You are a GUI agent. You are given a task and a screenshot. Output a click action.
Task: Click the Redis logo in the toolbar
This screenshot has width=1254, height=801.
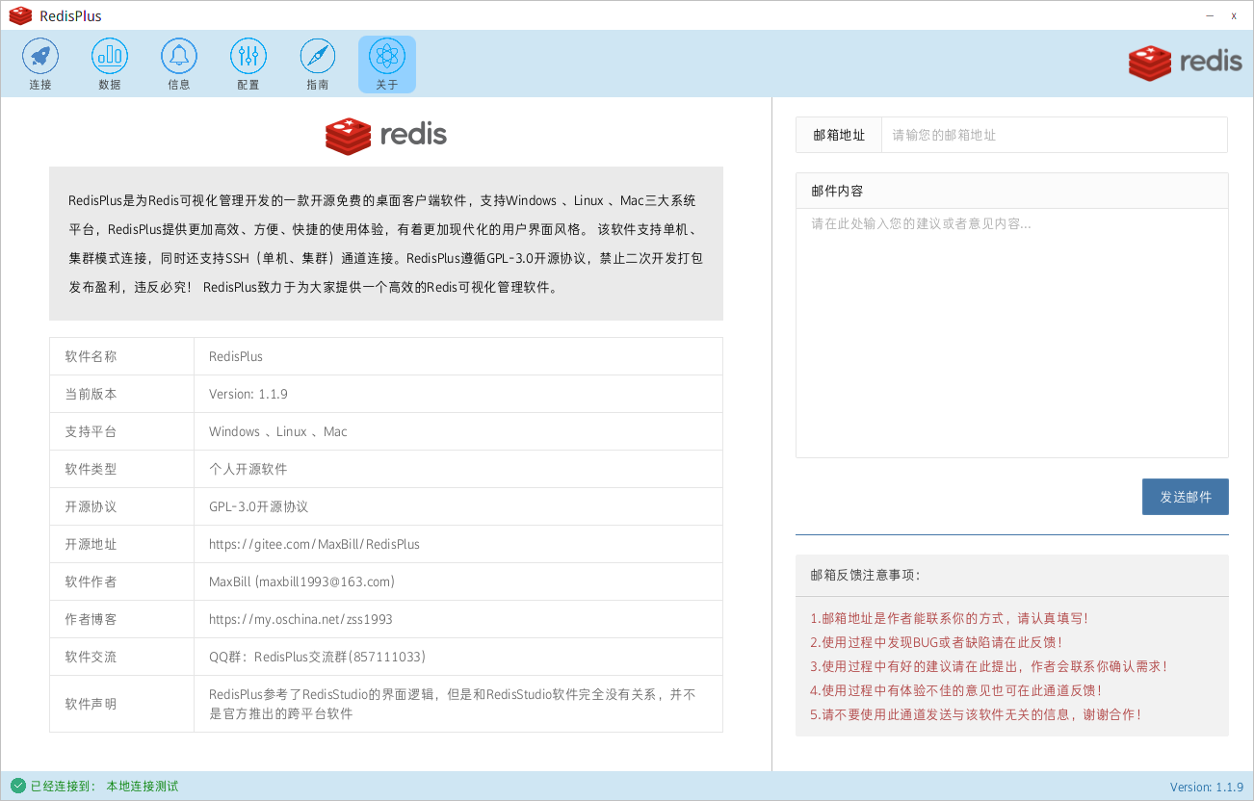click(1186, 63)
